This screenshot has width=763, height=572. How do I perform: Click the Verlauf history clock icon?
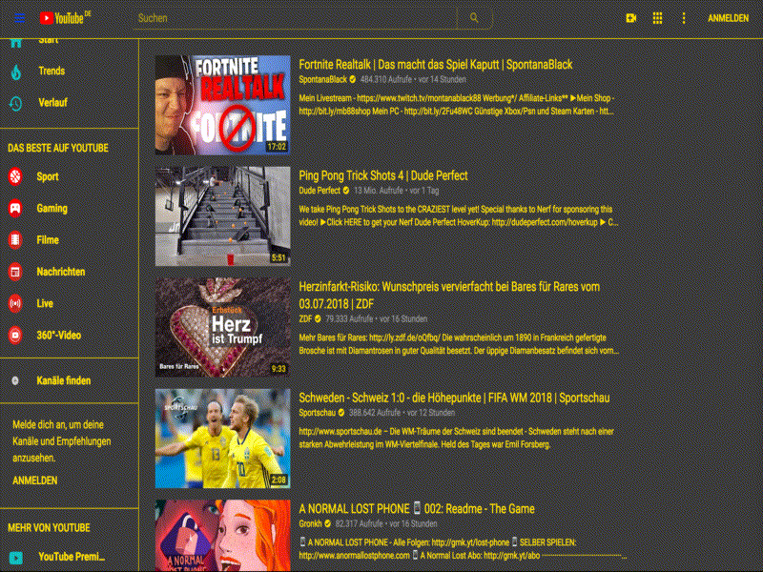(x=15, y=103)
